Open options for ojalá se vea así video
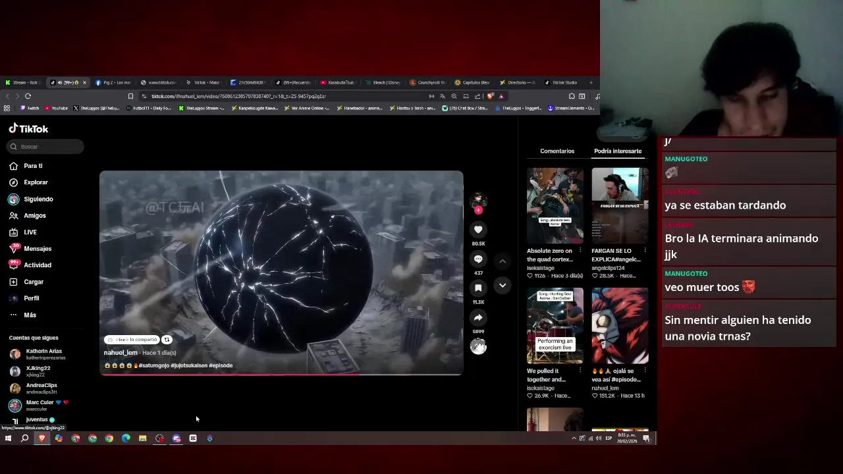This screenshot has height=474, width=843. click(x=645, y=371)
